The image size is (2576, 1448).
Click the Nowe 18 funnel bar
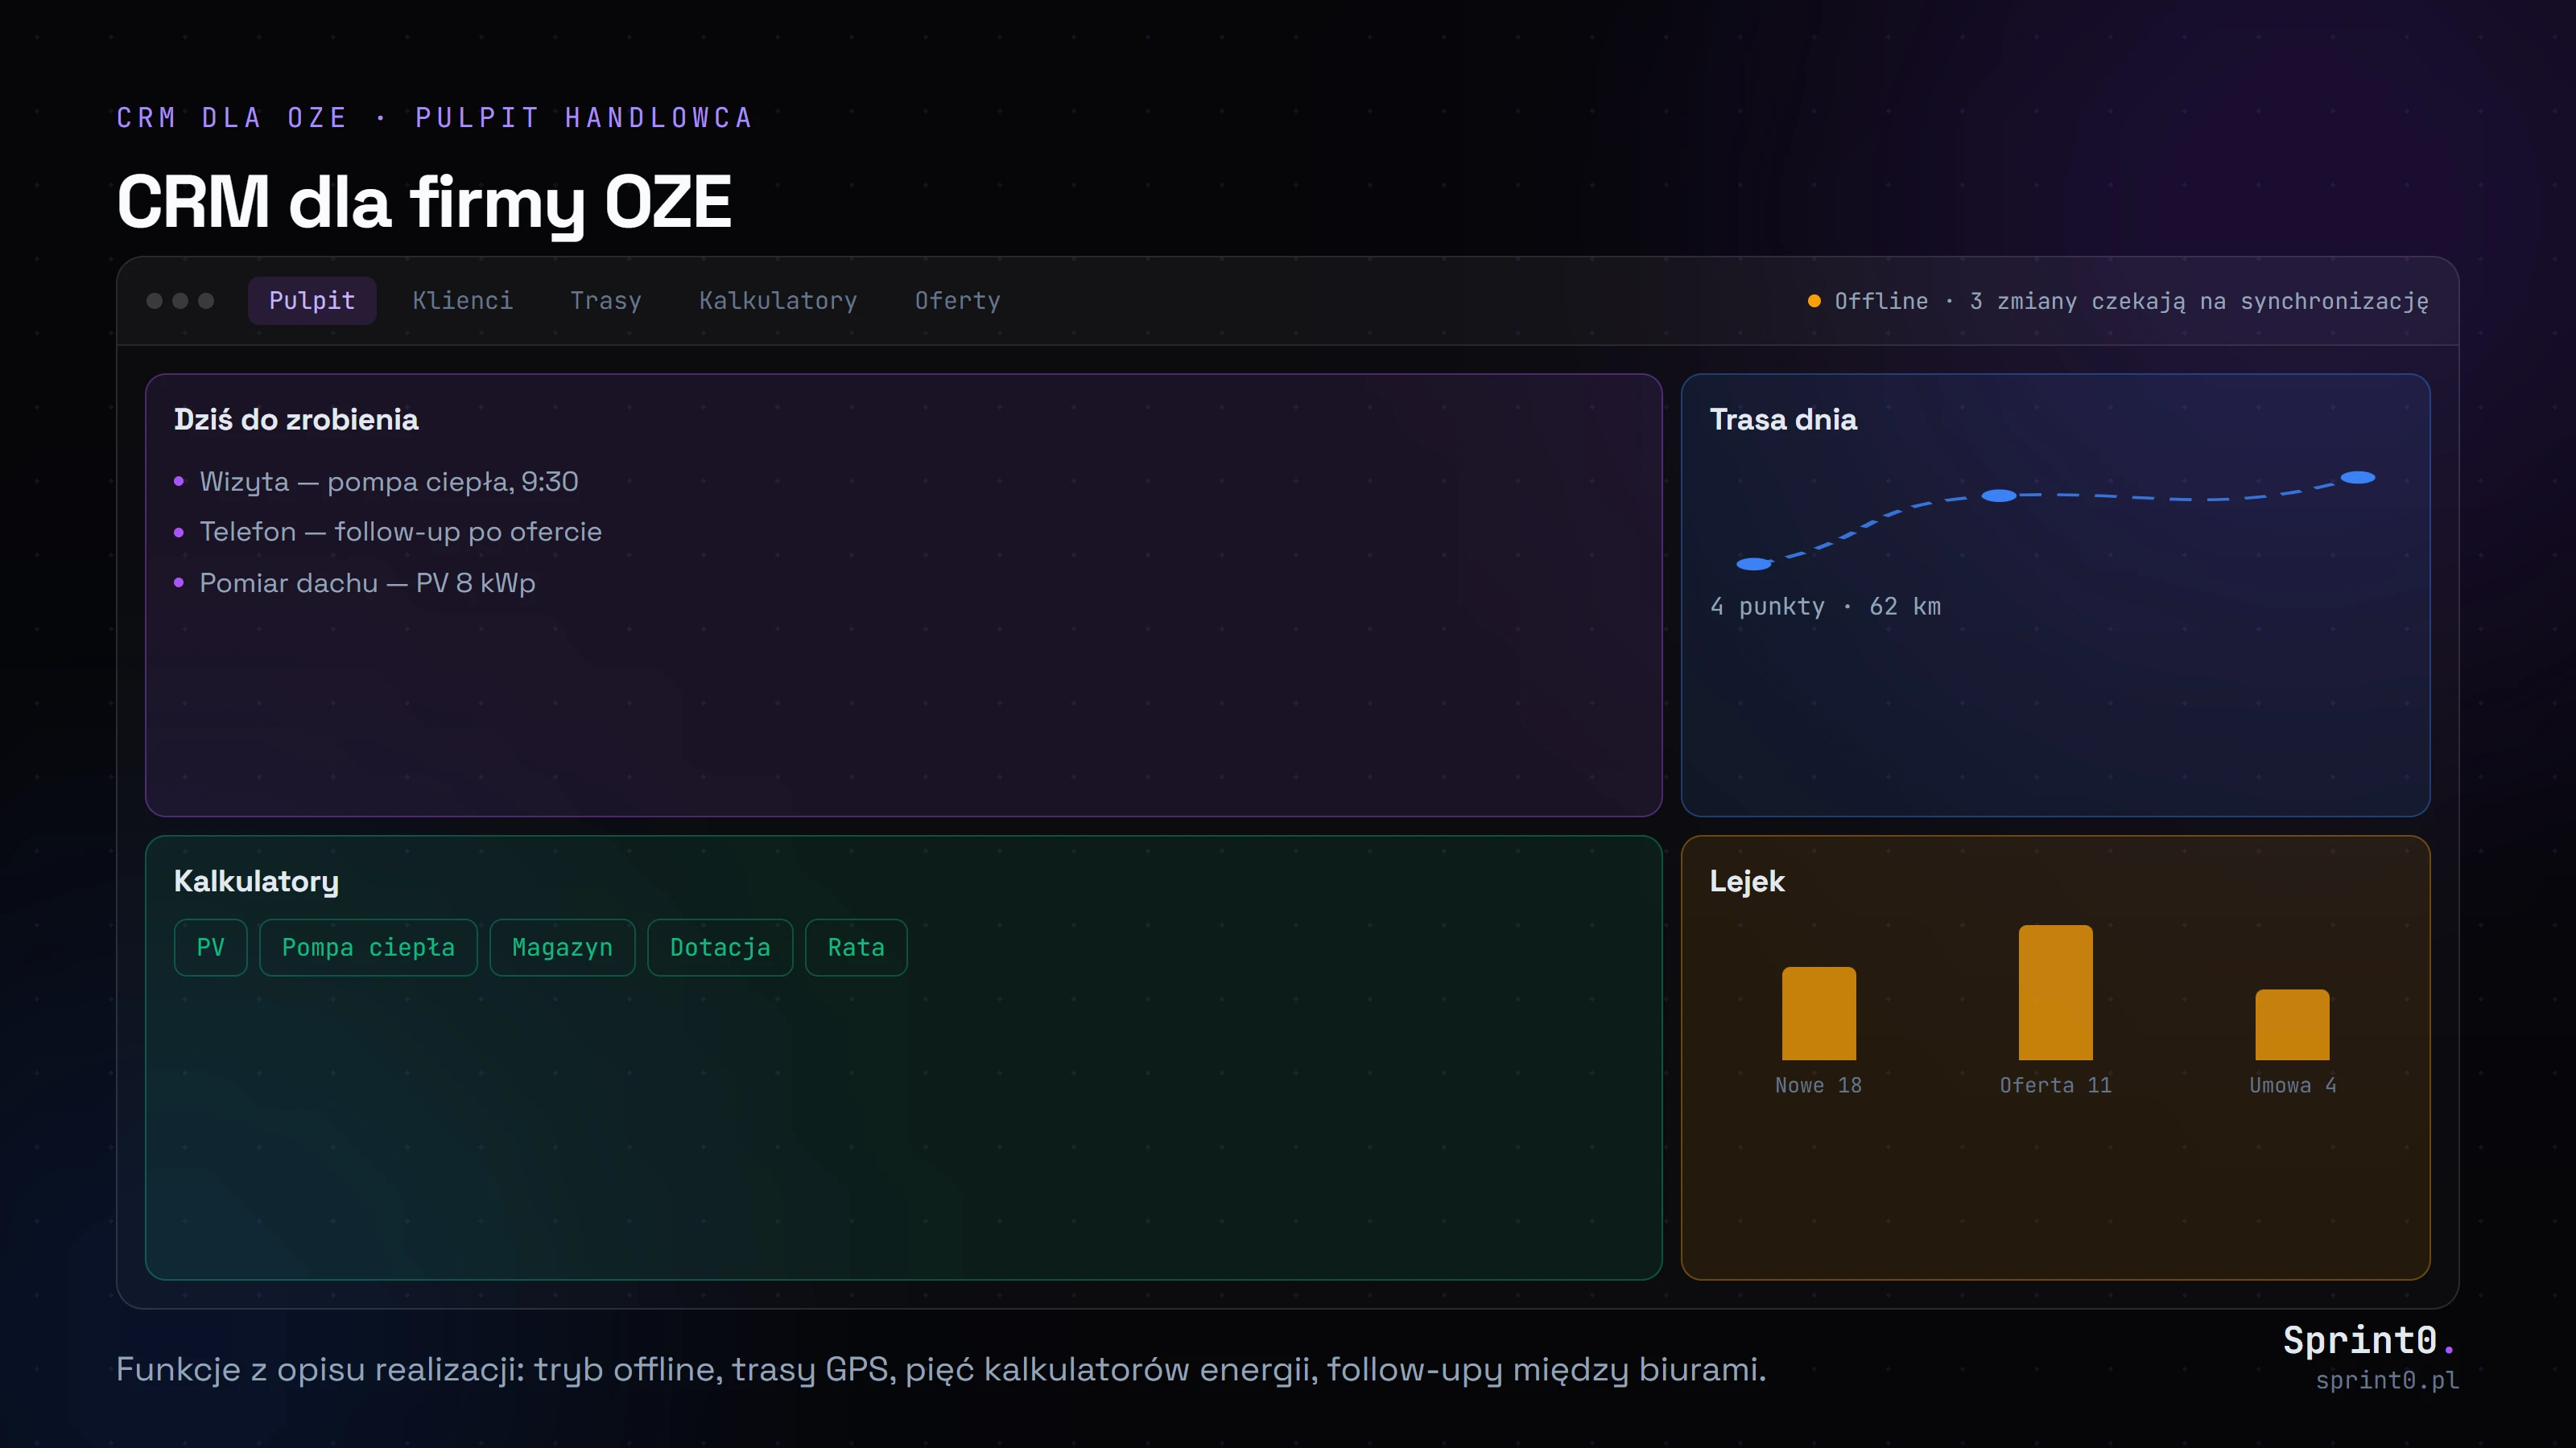1819,1014
